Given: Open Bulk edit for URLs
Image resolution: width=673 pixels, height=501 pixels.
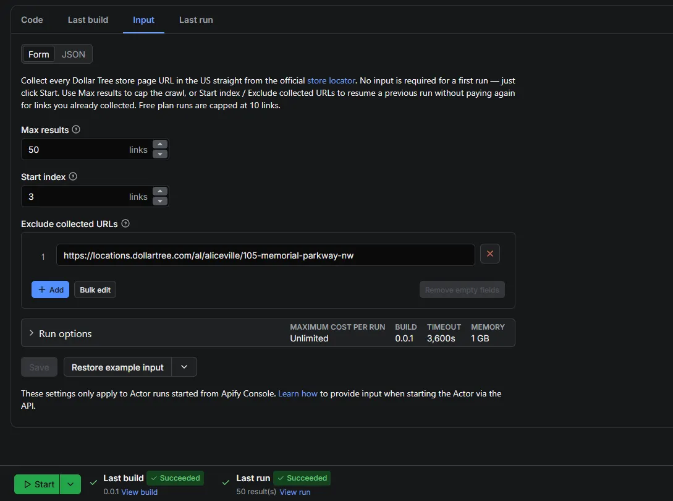Looking at the screenshot, I should click(95, 289).
